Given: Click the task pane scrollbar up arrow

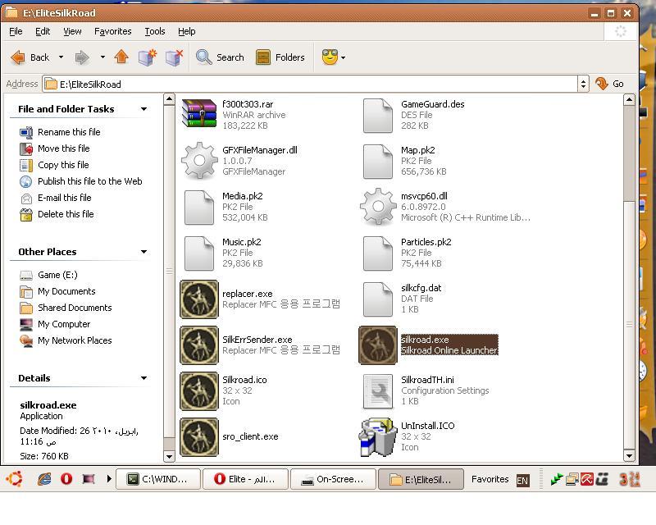Looking at the screenshot, I should coord(169,99).
